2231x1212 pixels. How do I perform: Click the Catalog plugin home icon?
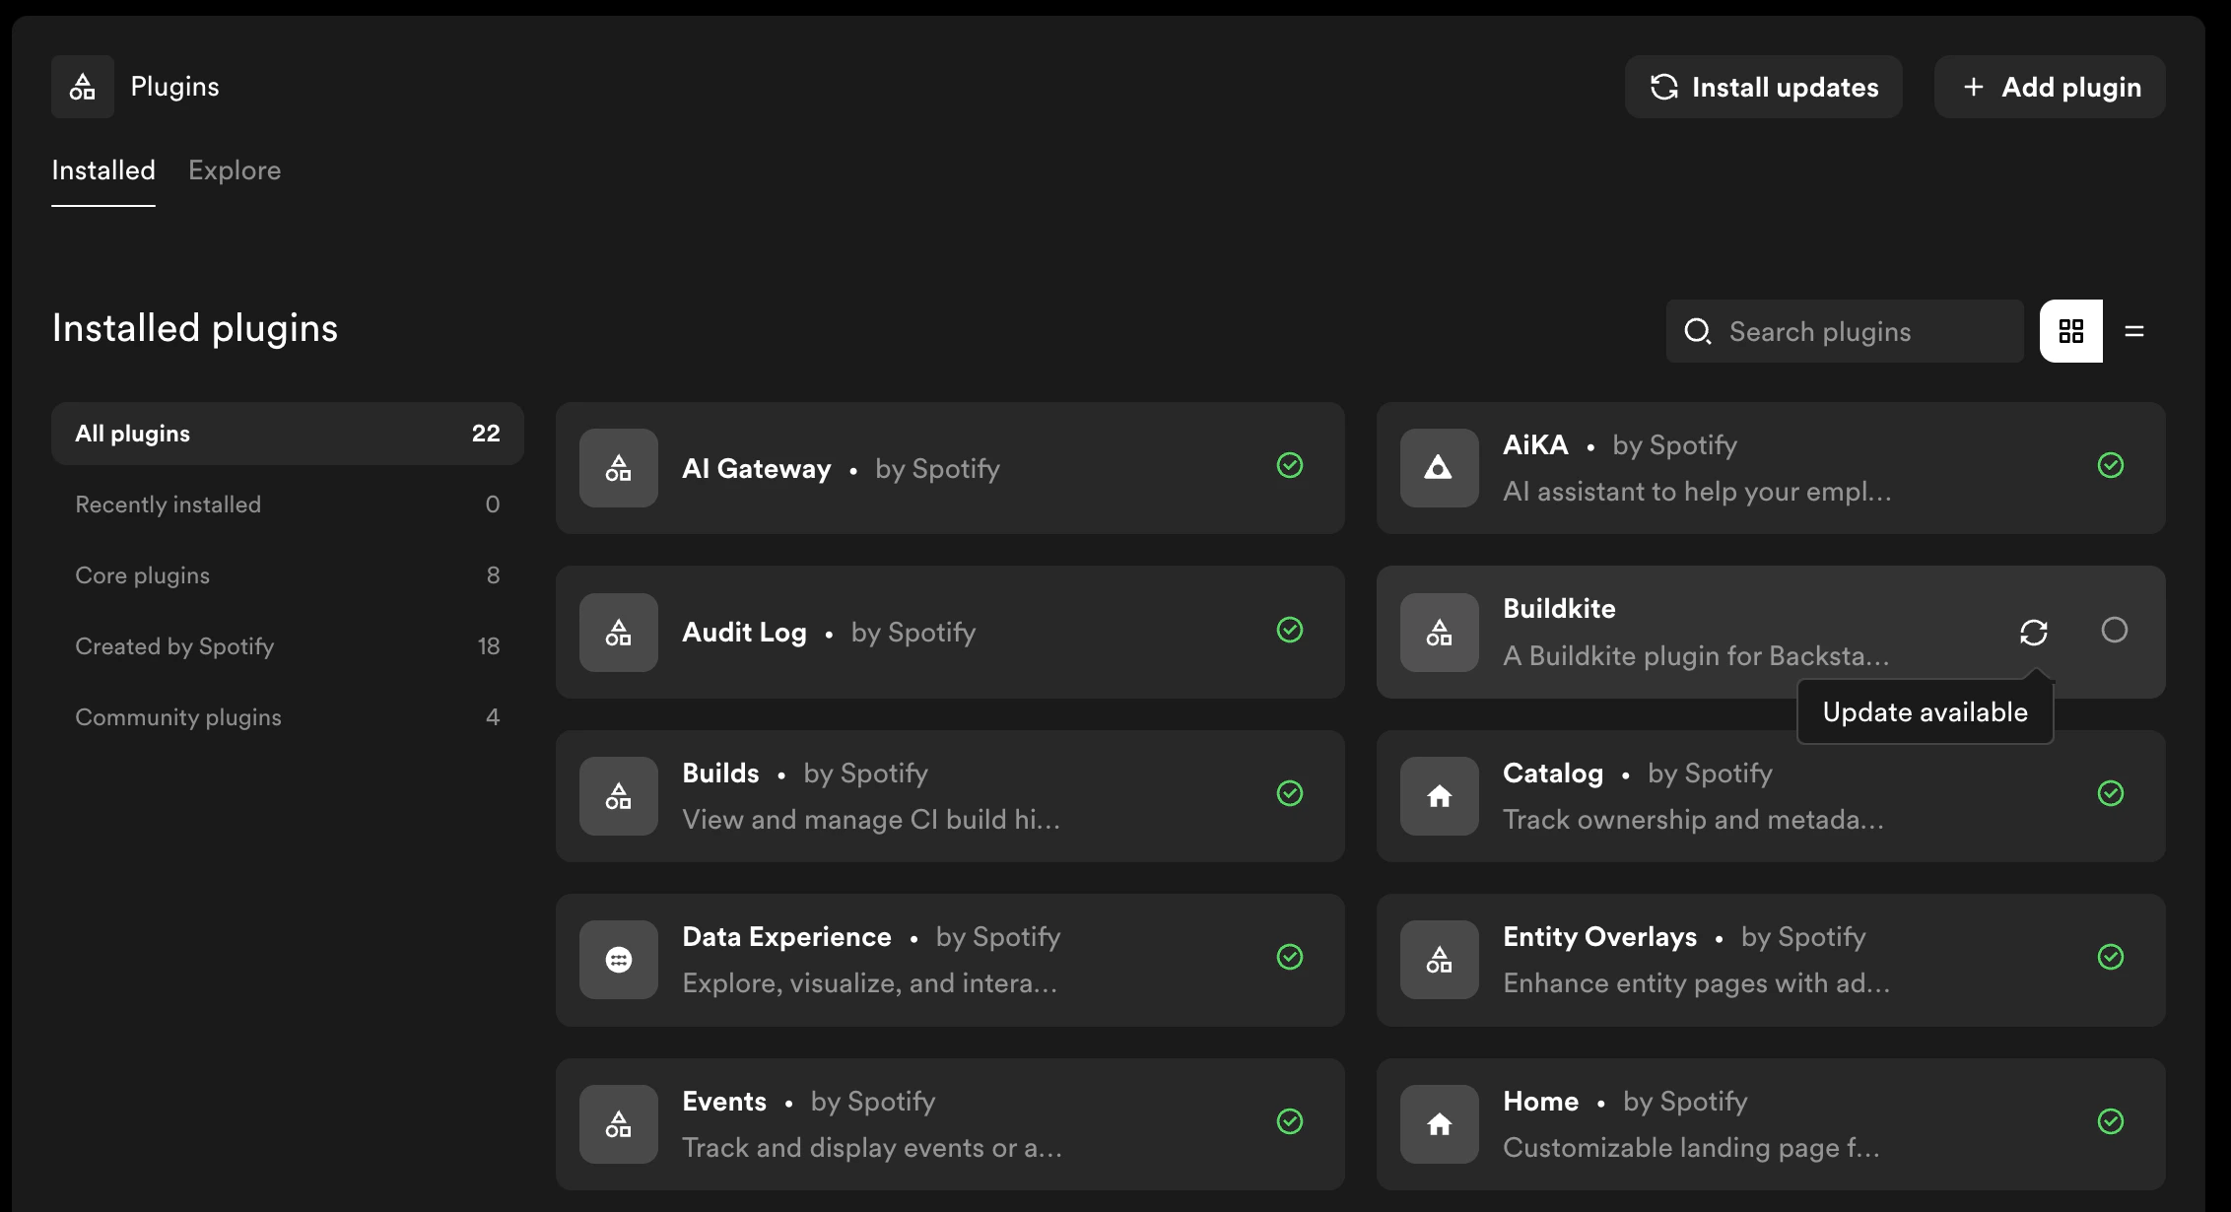click(1440, 796)
